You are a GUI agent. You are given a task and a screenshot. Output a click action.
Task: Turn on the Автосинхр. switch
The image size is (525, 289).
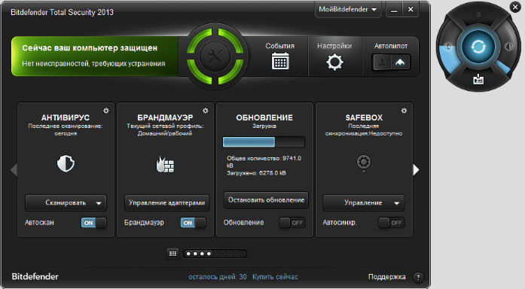pyautogui.click(x=392, y=223)
